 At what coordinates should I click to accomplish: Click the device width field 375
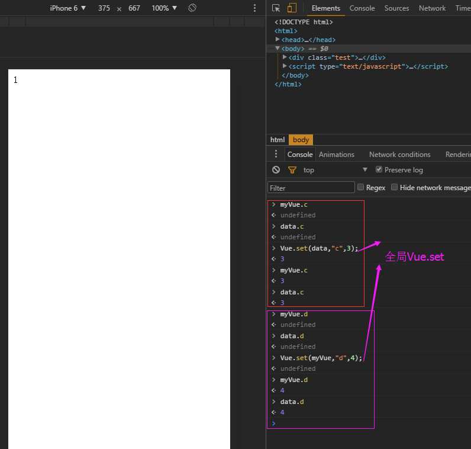[104, 8]
